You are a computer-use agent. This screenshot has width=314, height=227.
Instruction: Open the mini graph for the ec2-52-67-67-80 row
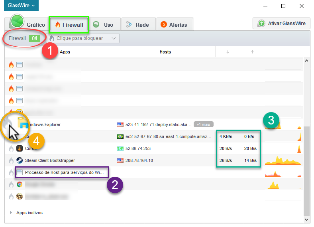point(283,136)
